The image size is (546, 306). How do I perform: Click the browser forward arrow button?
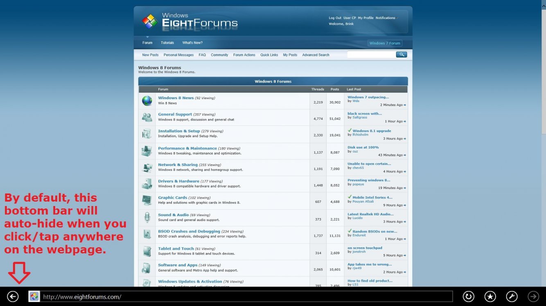pyautogui.click(x=533, y=297)
